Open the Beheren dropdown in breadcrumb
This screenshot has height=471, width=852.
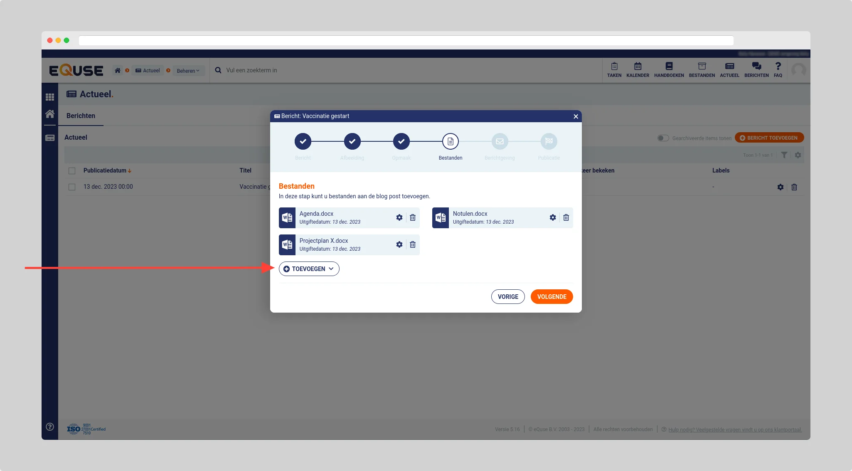pyautogui.click(x=188, y=71)
